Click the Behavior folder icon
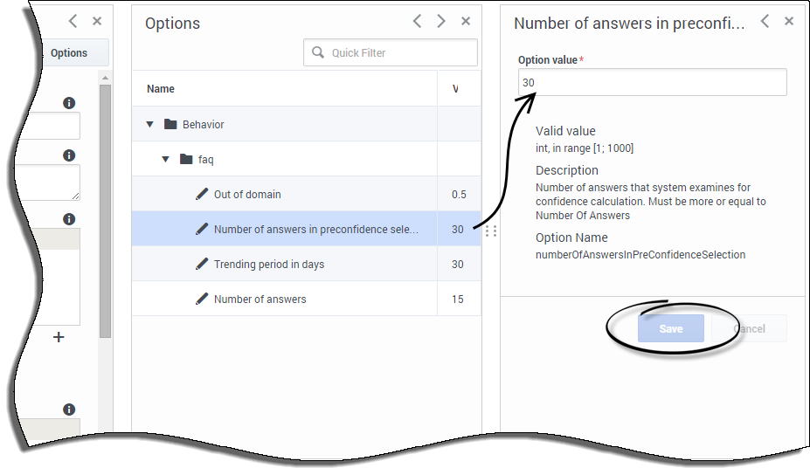 [170, 124]
